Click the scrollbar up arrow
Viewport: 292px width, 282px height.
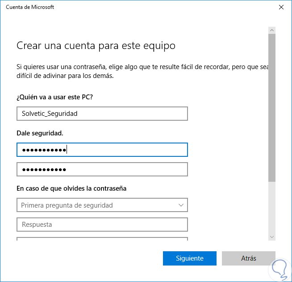coord(271,30)
